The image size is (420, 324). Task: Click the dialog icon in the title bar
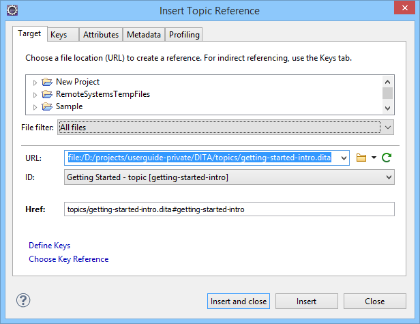click(11, 10)
